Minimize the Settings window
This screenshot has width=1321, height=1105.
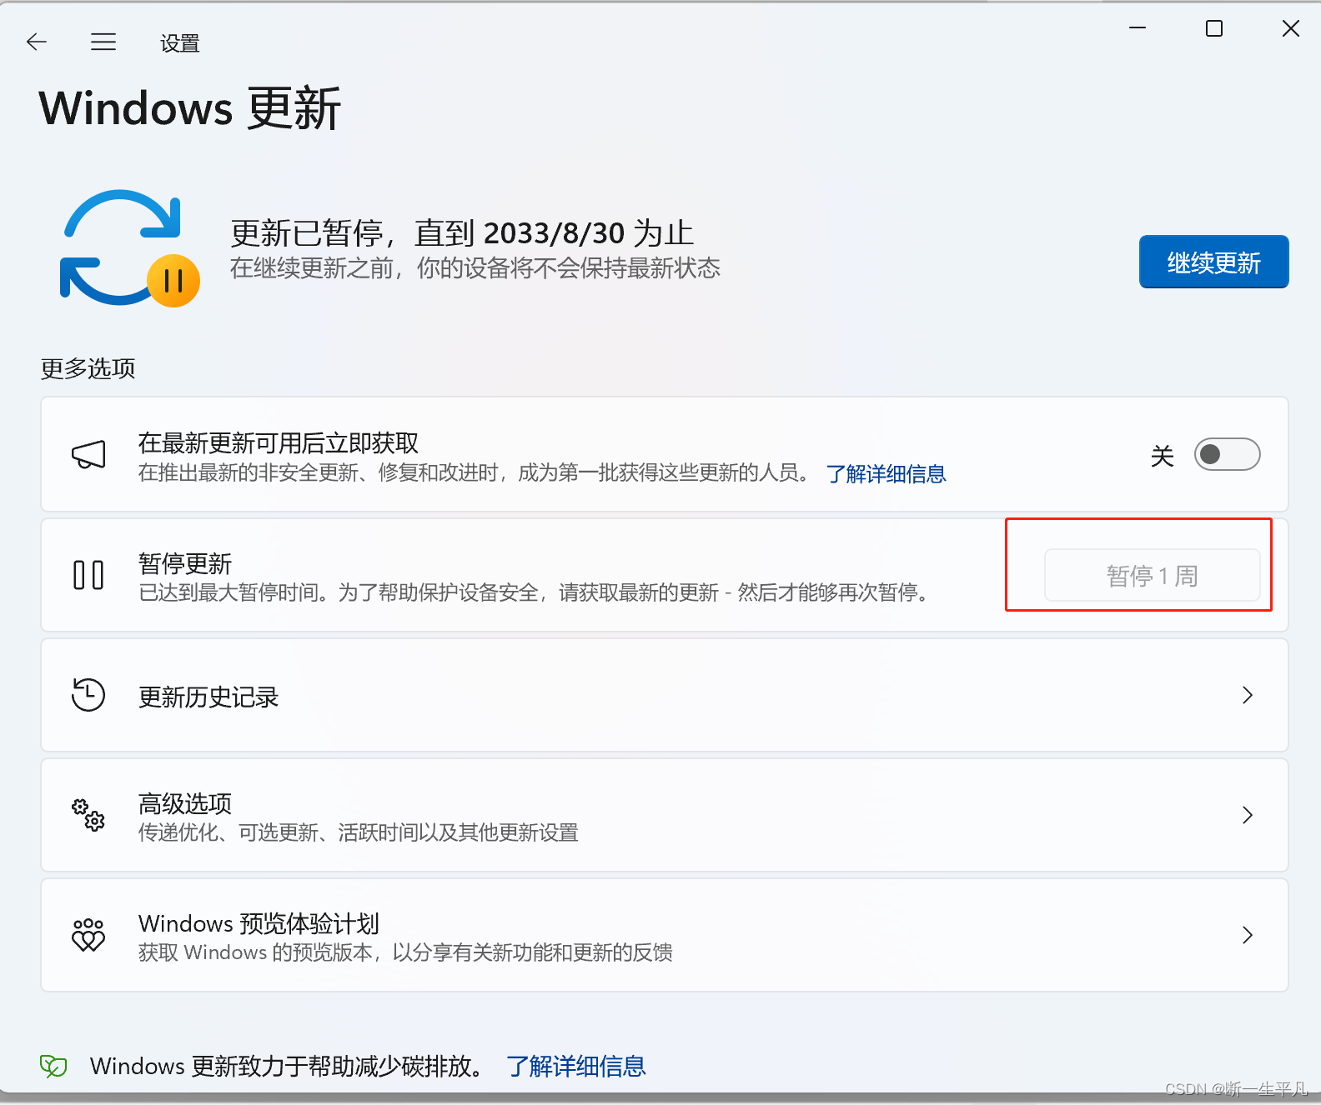pyautogui.click(x=1138, y=28)
